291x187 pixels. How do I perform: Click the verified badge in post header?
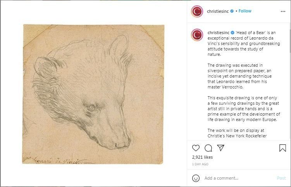pyautogui.click(x=232, y=11)
